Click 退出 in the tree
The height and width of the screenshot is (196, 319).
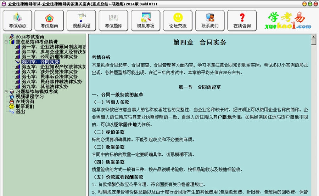(x=20, y=111)
